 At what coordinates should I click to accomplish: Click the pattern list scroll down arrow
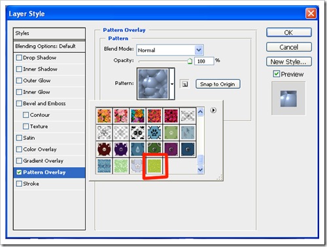200,169
